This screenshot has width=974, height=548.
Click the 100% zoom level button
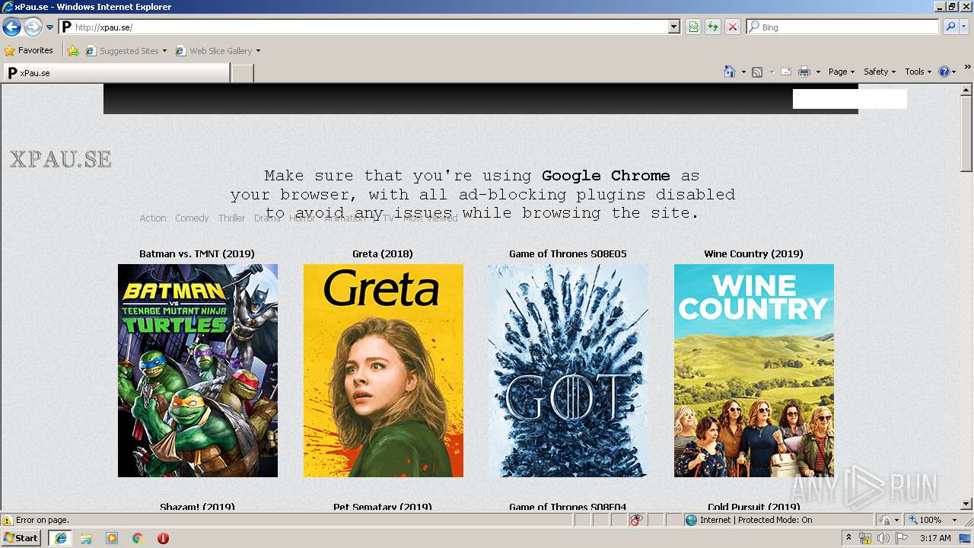tap(925, 520)
